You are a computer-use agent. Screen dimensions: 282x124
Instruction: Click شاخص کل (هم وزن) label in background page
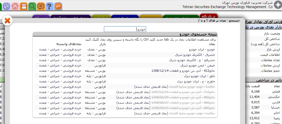click(x=265, y=44)
